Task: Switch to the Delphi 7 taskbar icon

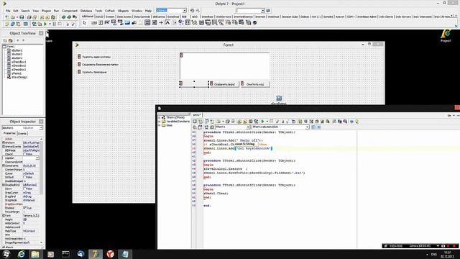Action: pyautogui.click(x=96, y=254)
